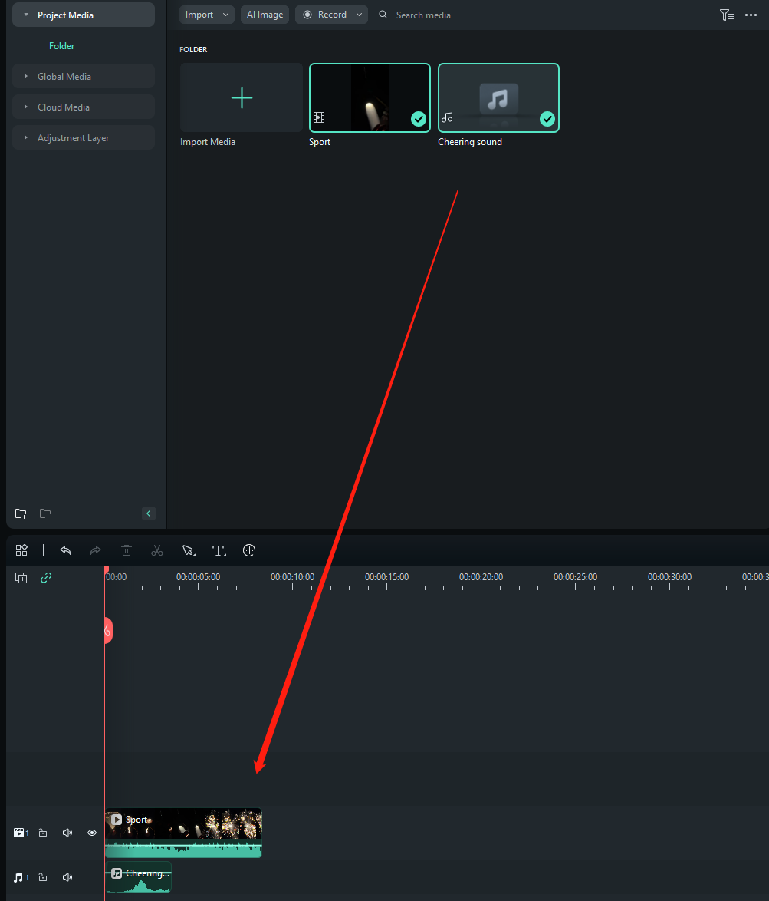Click the AI Image button

(x=264, y=14)
